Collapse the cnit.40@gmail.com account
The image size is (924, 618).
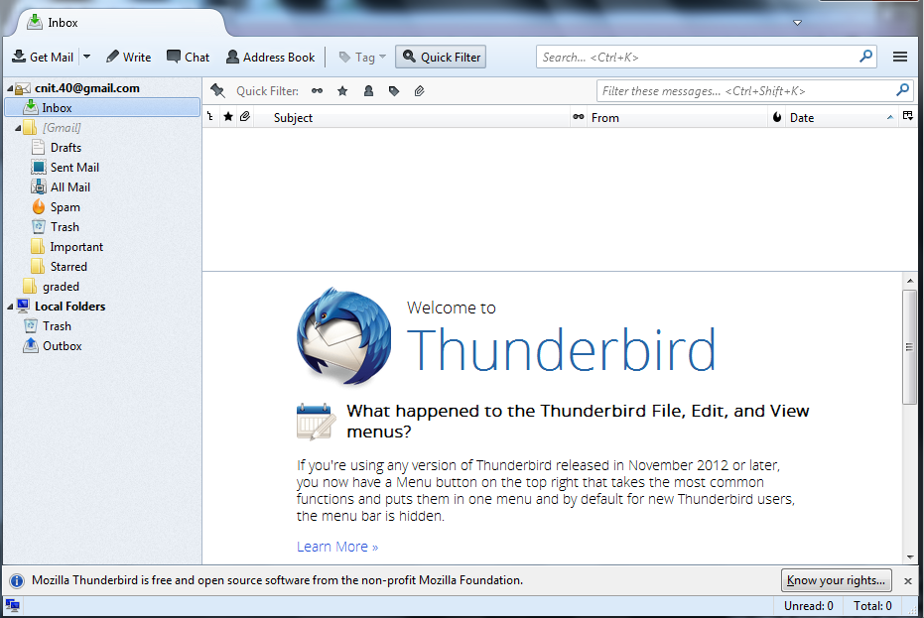10,88
